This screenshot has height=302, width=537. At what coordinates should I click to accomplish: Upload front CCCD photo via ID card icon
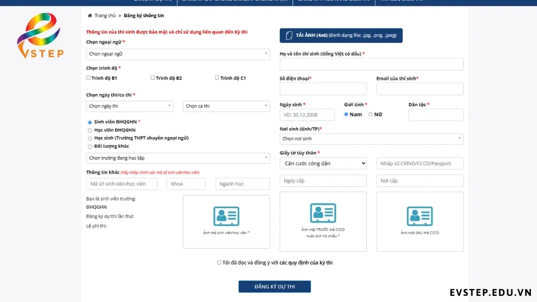(323, 213)
